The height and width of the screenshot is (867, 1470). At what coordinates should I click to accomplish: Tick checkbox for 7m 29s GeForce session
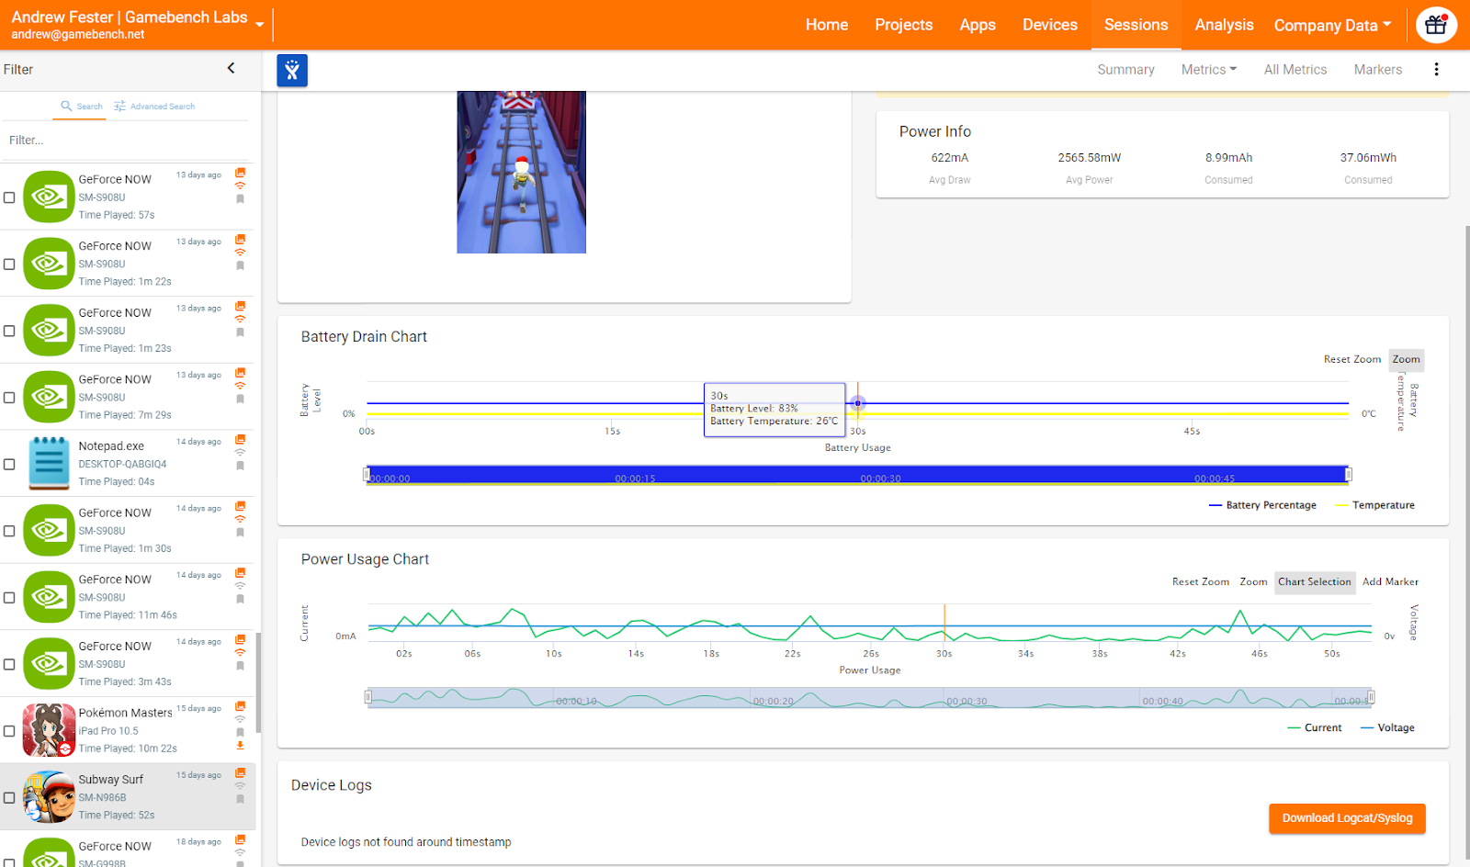[9, 398]
